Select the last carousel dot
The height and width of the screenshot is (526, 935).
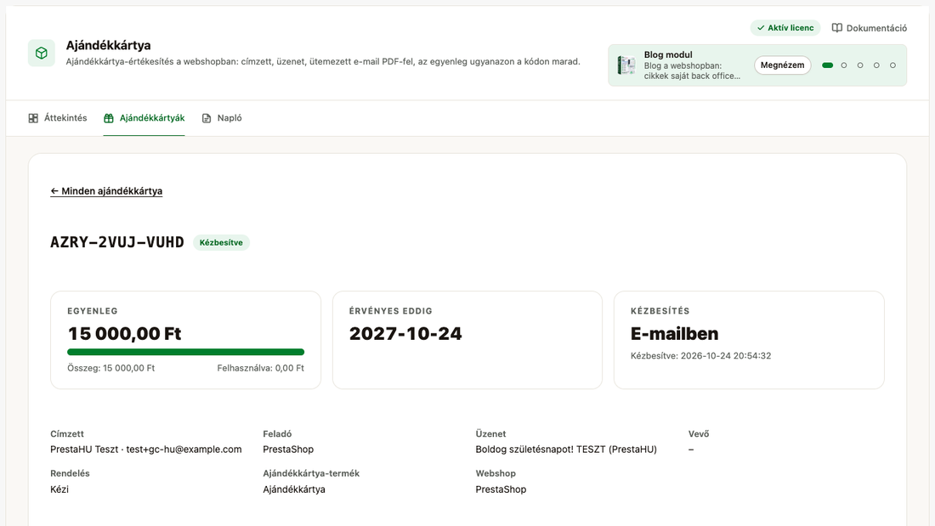(892, 65)
